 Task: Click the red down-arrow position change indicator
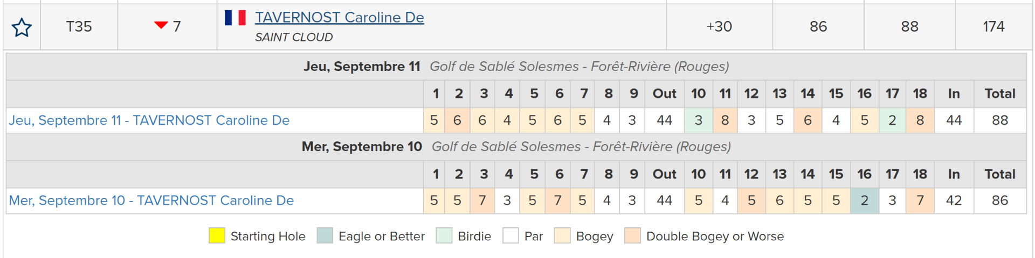(x=161, y=25)
